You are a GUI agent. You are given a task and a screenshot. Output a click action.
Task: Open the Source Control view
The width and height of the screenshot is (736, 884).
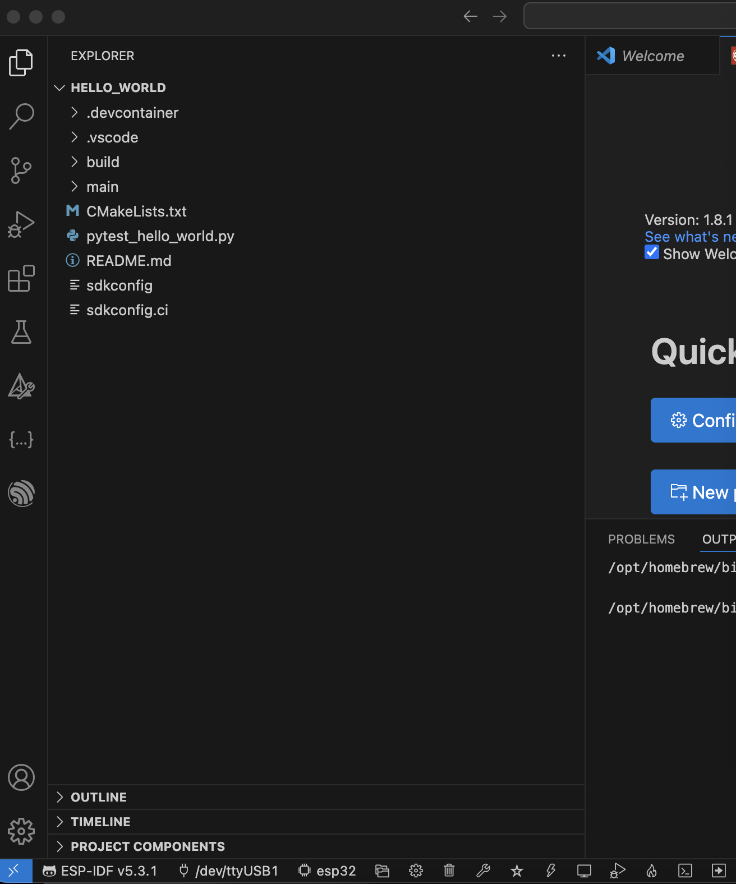[x=21, y=170]
